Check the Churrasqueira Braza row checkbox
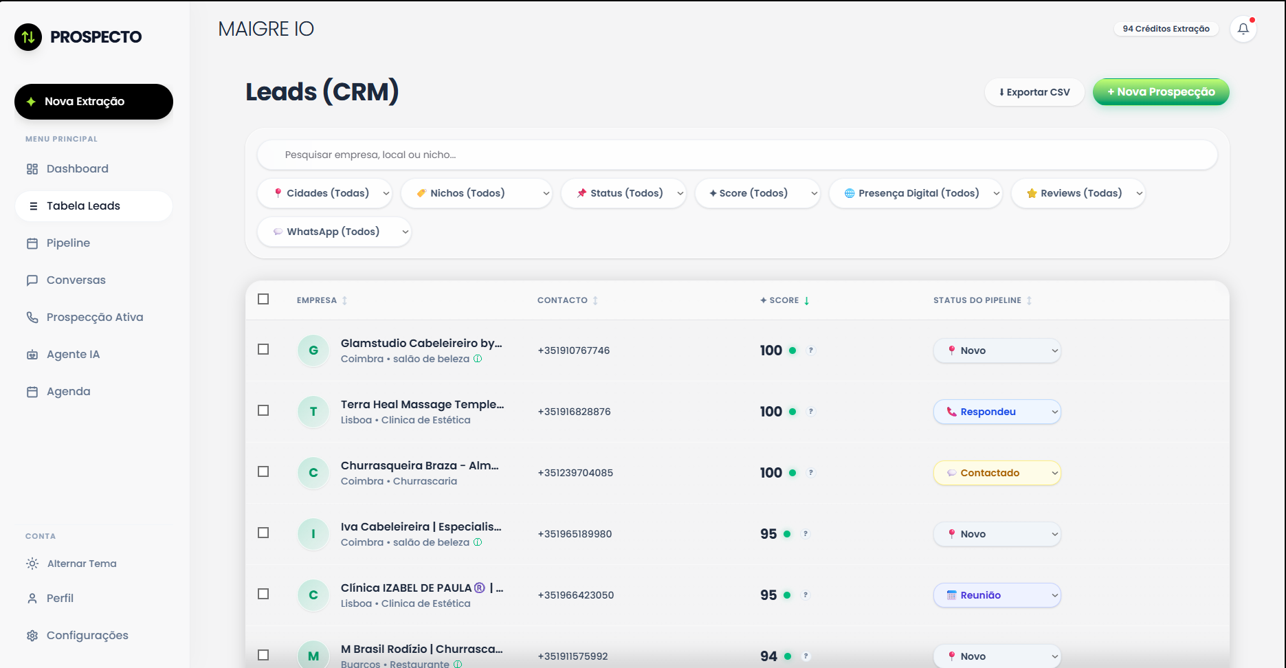The width and height of the screenshot is (1286, 668). coord(263,471)
